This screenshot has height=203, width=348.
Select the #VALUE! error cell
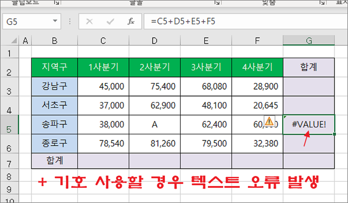pyautogui.click(x=309, y=124)
